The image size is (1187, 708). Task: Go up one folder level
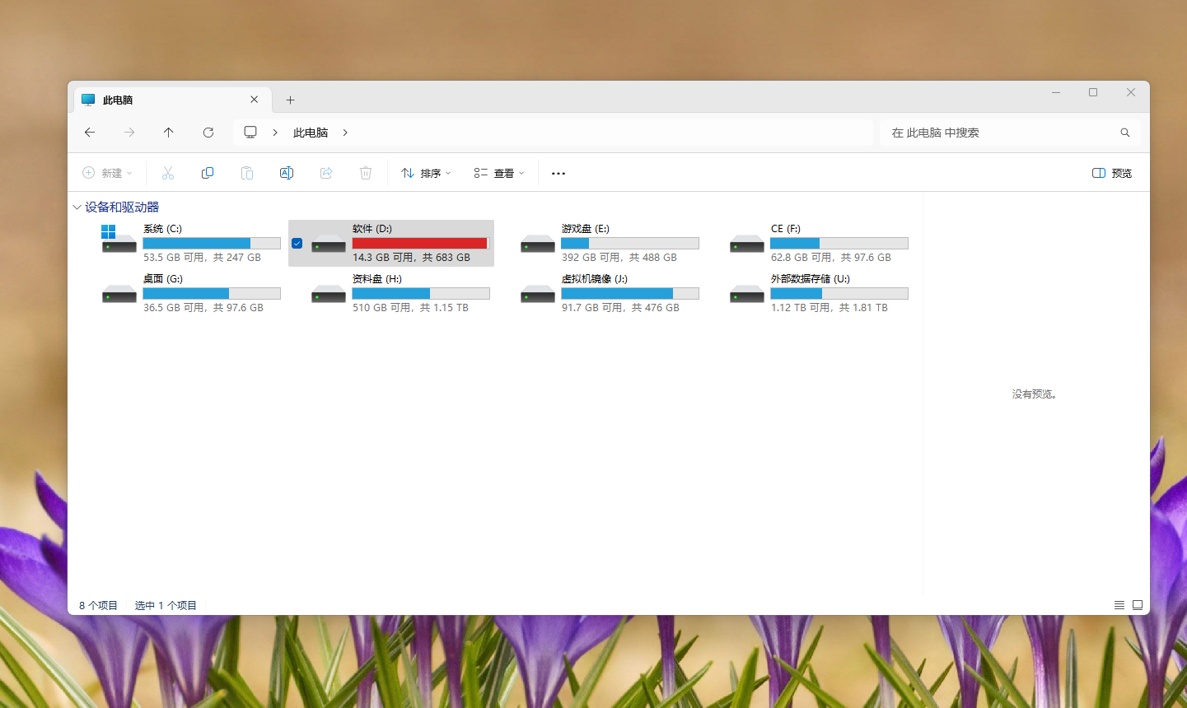pyautogui.click(x=169, y=133)
